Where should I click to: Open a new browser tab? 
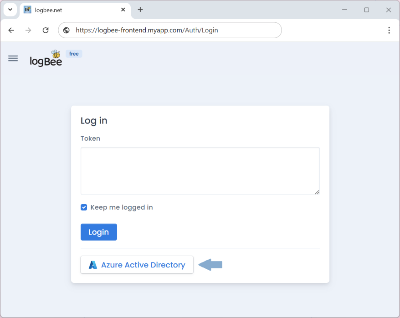(x=140, y=10)
